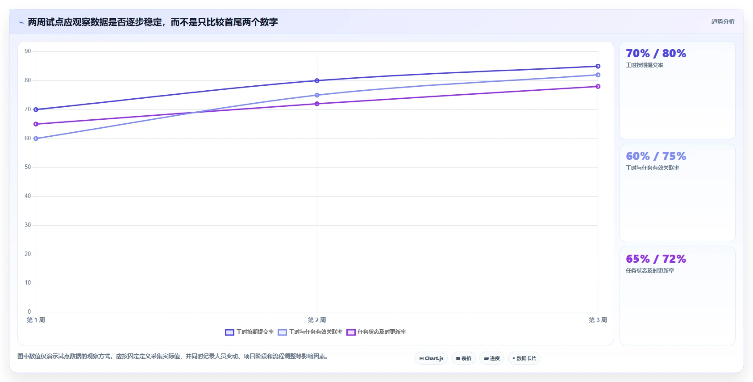This screenshot has width=753, height=382.
Task: Click the 工时按期提交率 data point at 第 3 周
Action: 598,66
